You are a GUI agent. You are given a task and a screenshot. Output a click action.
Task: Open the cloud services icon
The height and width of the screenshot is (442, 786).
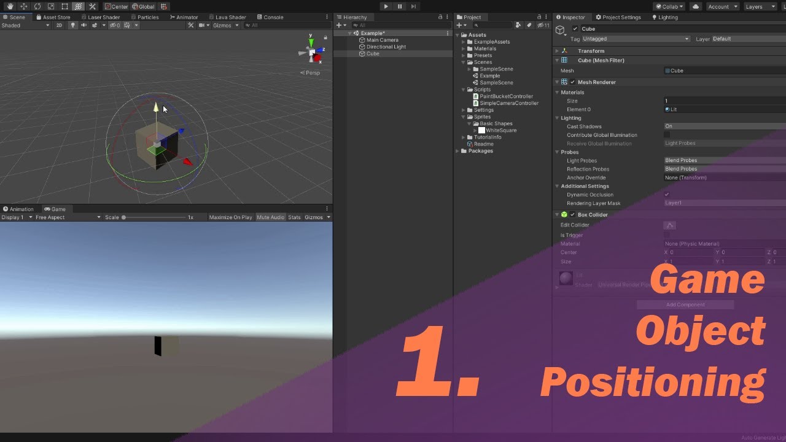(x=696, y=6)
